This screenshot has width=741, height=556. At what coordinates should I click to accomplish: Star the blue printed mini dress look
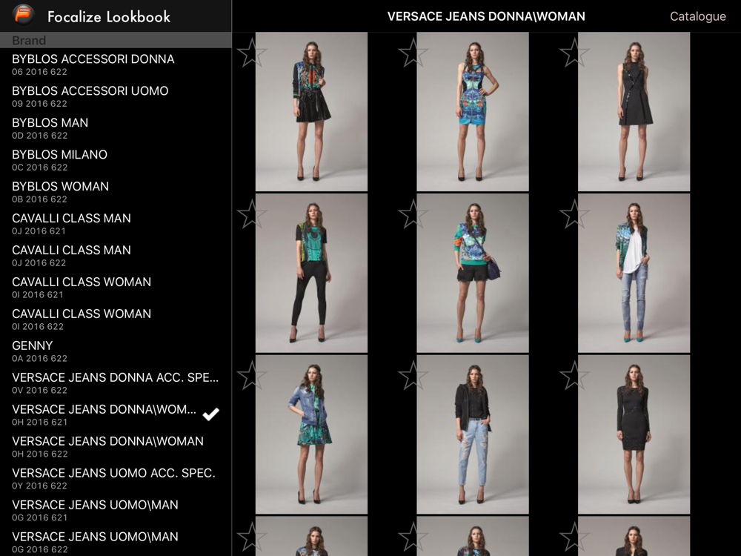pos(413,52)
